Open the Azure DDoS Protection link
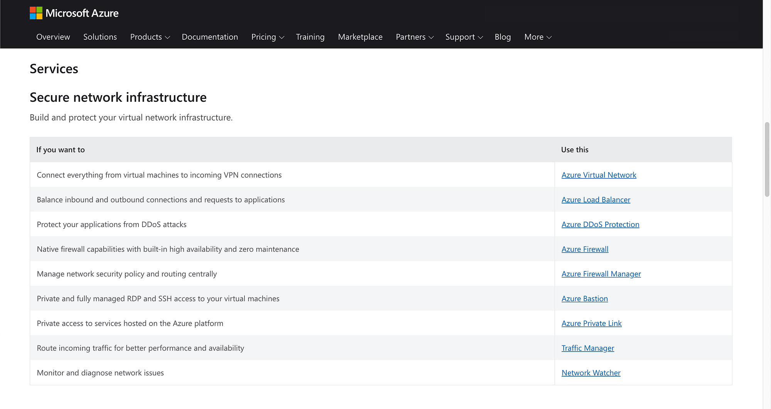This screenshot has height=409, width=771. pyautogui.click(x=600, y=224)
